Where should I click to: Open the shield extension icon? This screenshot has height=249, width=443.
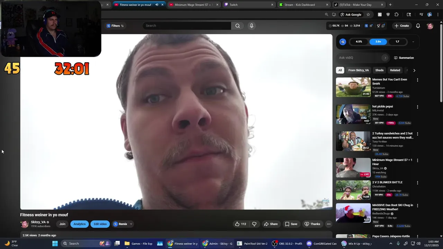(388, 15)
